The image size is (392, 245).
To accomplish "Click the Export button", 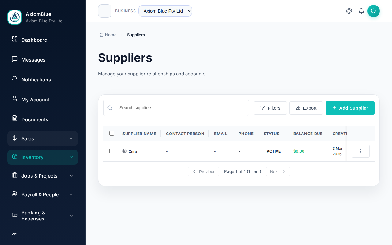I will pyautogui.click(x=306, y=108).
